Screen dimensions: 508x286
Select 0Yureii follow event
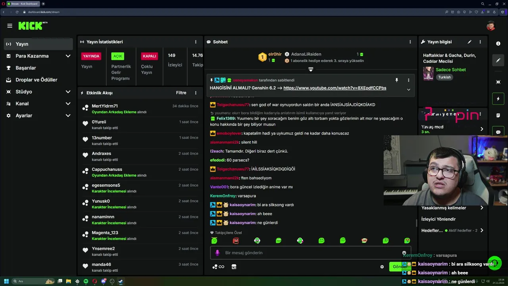(140, 125)
